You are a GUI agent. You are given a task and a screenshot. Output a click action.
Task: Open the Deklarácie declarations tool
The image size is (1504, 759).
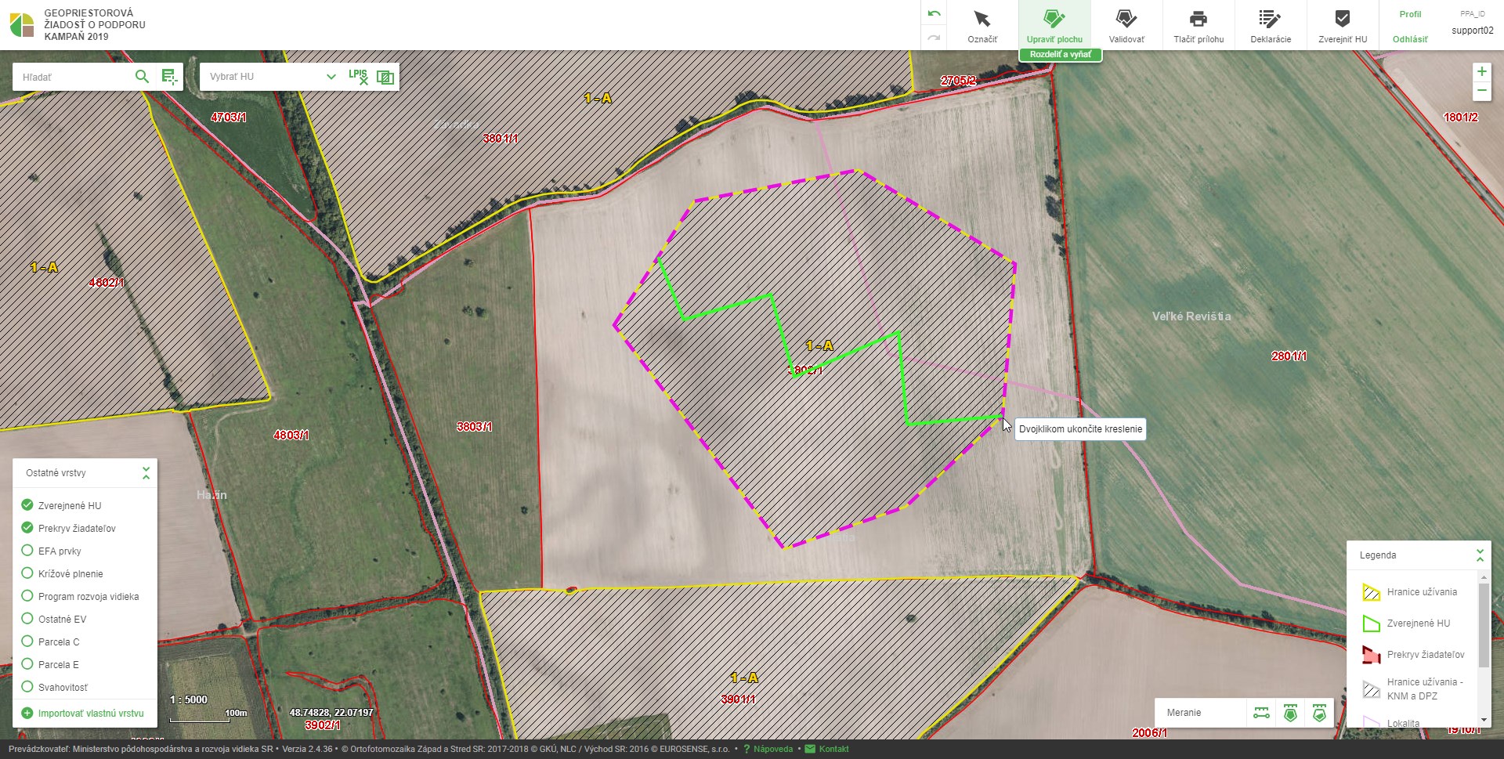[x=1271, y=25]
